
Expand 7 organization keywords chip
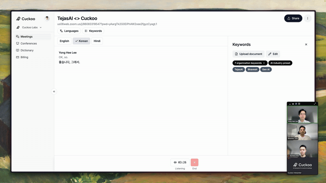(x=250, y=63)
